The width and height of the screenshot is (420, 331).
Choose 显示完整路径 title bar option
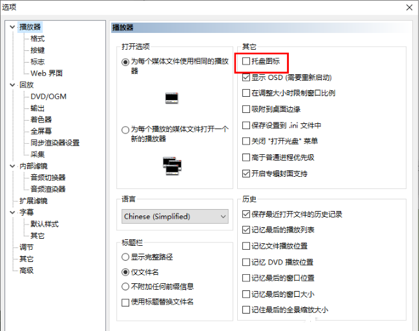pos(125,257)
